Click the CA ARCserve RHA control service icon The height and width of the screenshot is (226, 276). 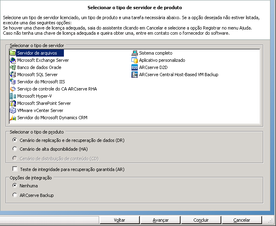(x=13, y=89)
